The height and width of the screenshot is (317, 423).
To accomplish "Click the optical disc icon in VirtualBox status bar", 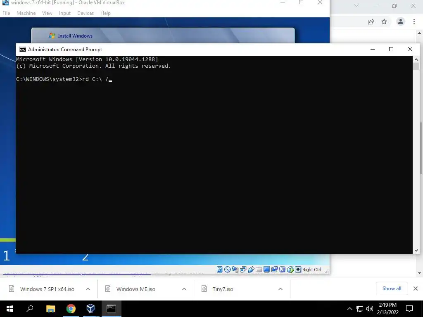I will point(228,269).
